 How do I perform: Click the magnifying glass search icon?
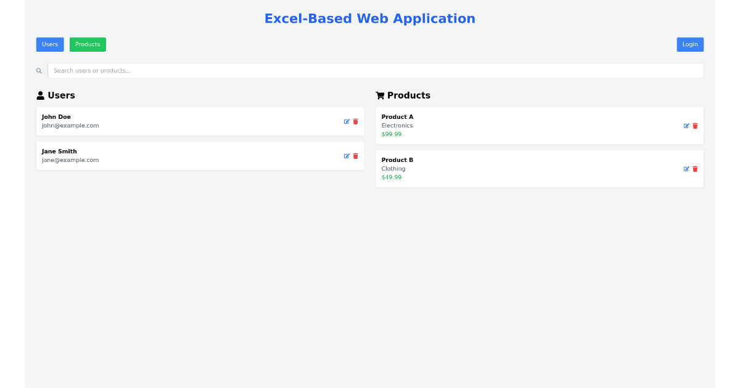(39, 70)
